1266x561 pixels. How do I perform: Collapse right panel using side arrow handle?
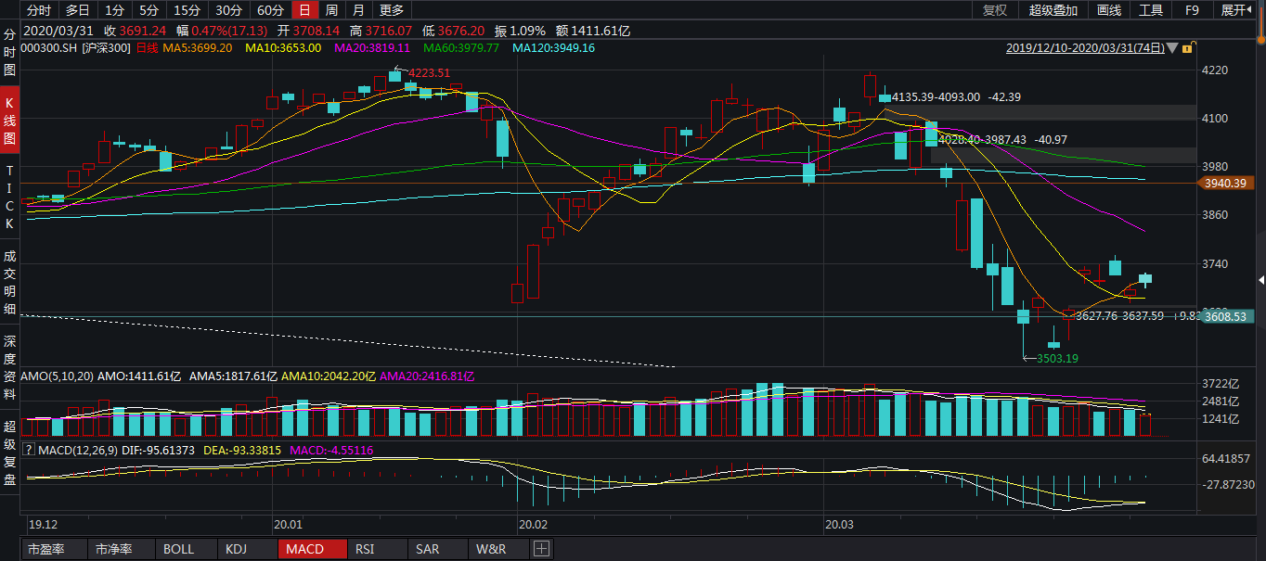point(1260,280)
